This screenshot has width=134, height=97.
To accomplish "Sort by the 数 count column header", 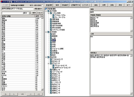I will tap(38, 16).
